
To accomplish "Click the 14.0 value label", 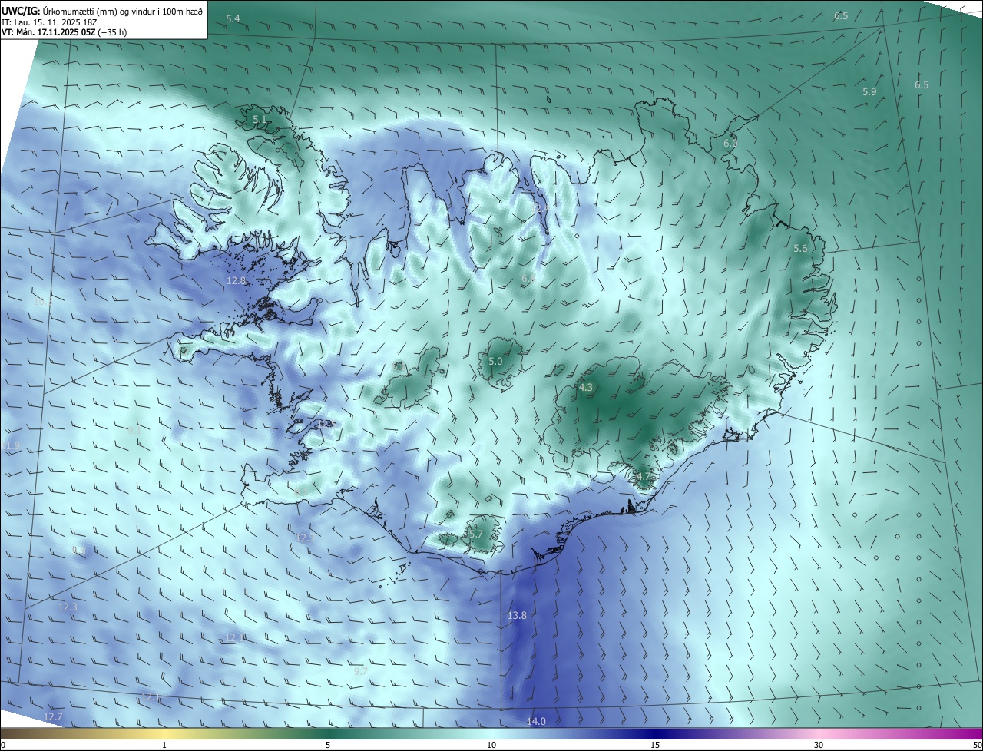I will (536, 721).
